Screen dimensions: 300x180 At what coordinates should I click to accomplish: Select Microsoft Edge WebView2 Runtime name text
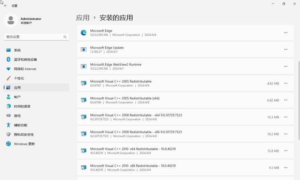116,64
